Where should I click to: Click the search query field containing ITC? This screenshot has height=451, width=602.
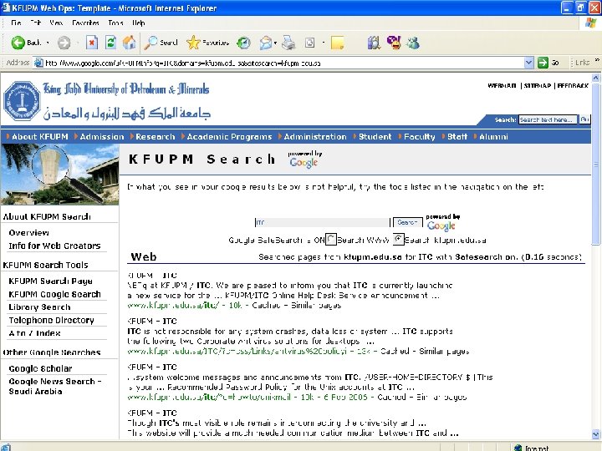pyautogui.click(x=322, y=222)
